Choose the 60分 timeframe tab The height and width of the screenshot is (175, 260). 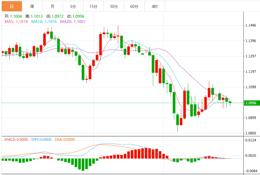coord(134,6)
